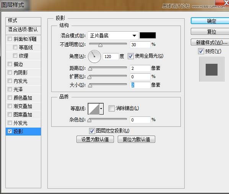The image size is (229, 194).
Task: Enable the 斜面和浮雕 checkbox
Action: point(10,39)
